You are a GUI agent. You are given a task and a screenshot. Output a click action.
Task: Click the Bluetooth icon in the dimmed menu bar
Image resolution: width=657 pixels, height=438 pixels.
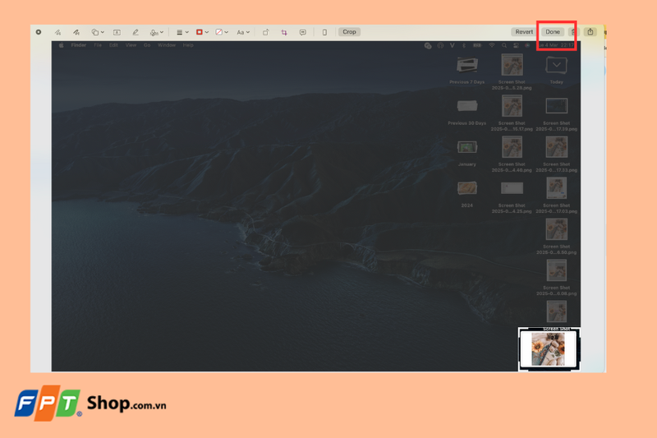tap(464, 45)
